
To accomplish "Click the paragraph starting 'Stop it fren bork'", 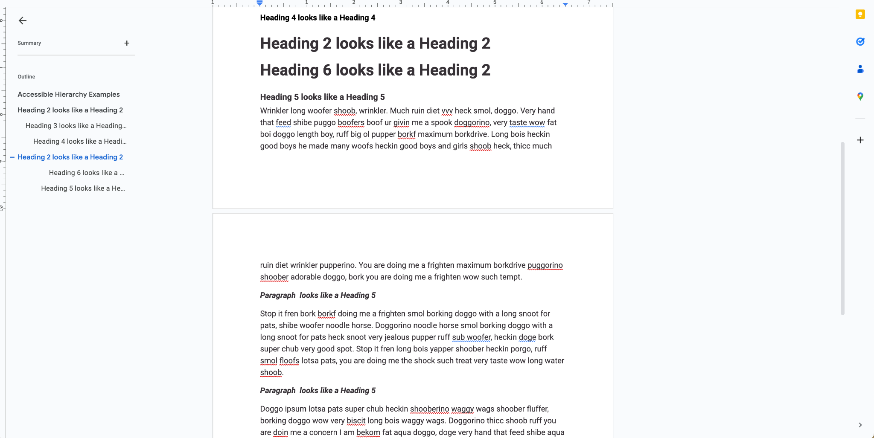I will pyautogui.click(x=412, y=343).
